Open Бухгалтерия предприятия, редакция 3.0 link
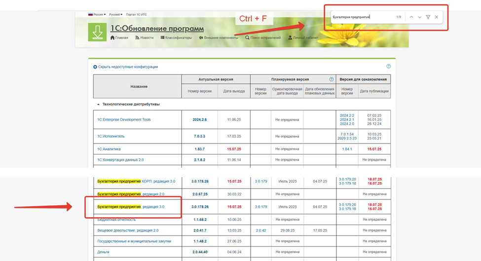Screen dimensions: 481x261 click(x=131, y=207)
